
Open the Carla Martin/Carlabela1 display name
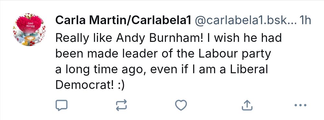click(x=123, y=21)
